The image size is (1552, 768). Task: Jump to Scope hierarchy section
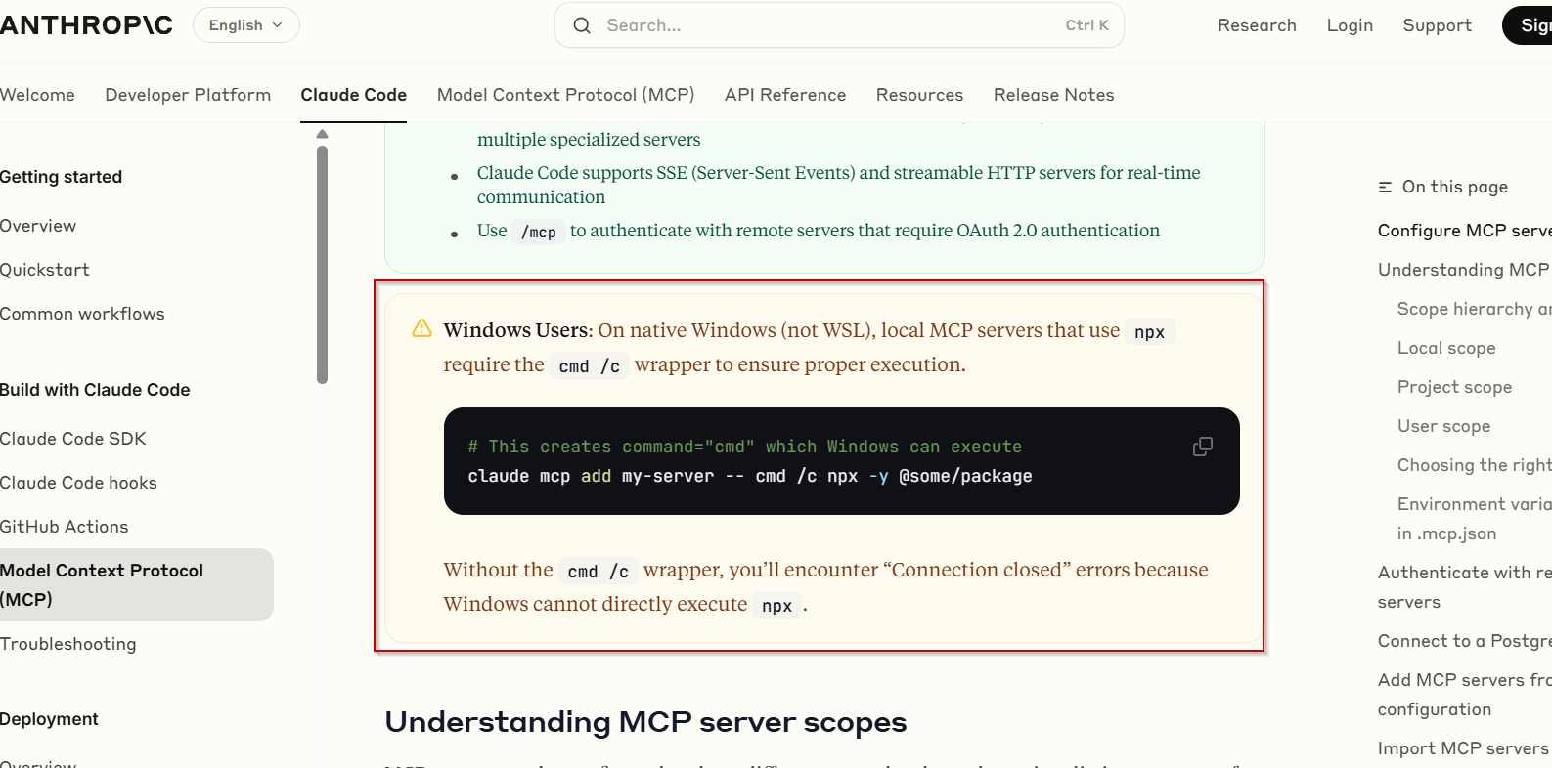click(x=1474, y=309)
